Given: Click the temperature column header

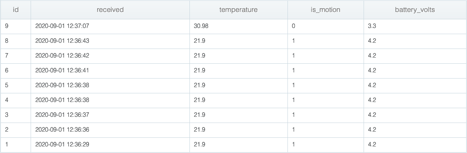Looking at the screenshot, I should coord(239,10).
